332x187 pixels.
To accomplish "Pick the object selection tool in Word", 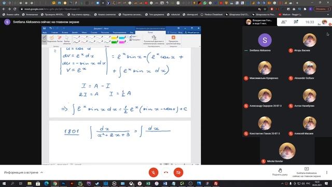I will [67, 39].
